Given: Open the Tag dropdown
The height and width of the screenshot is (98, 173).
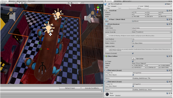Looking at the screenshot, I should [x=125, y=6].
